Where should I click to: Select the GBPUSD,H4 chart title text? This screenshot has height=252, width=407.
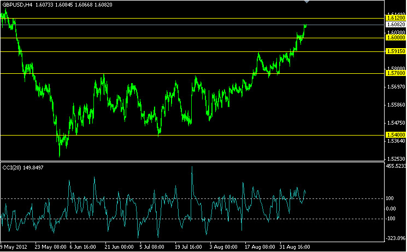tap(17, 5)
